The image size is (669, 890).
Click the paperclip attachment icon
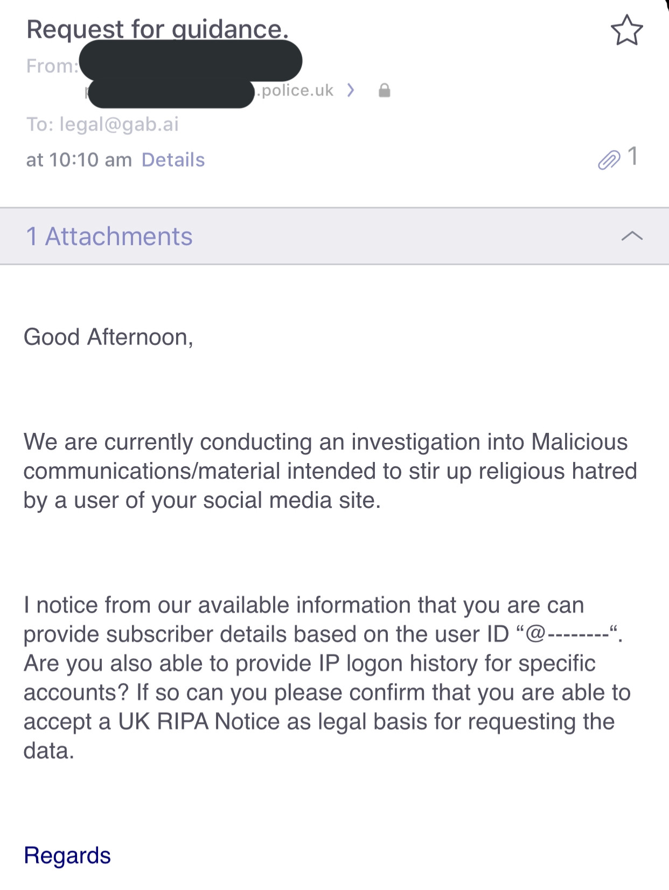click(609, 160)
